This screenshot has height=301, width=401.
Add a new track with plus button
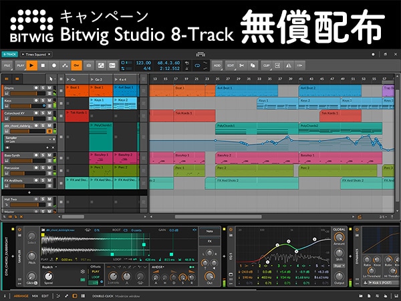pos(29,193)
